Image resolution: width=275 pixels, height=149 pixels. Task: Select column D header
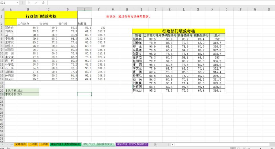68,9
